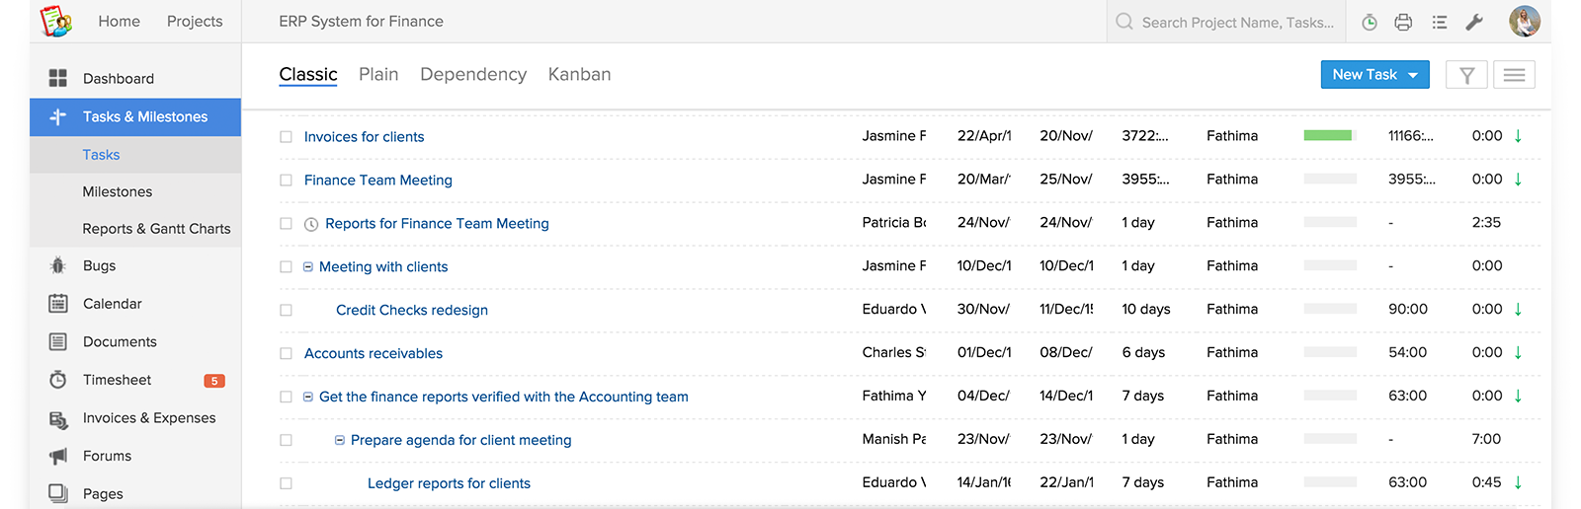Switch to the Kanban view tab

tap(579, 75)
